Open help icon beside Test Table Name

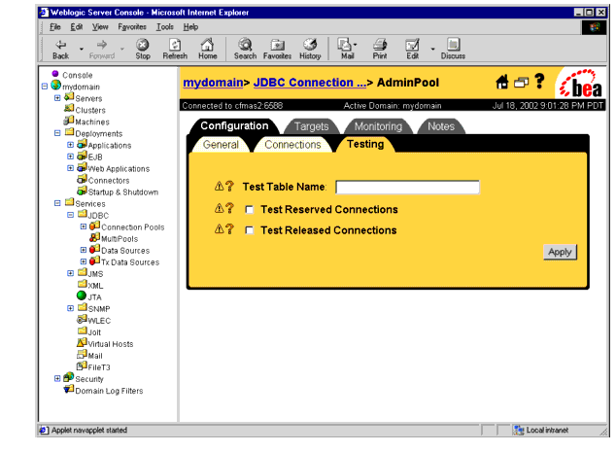(x=230, y=186)
